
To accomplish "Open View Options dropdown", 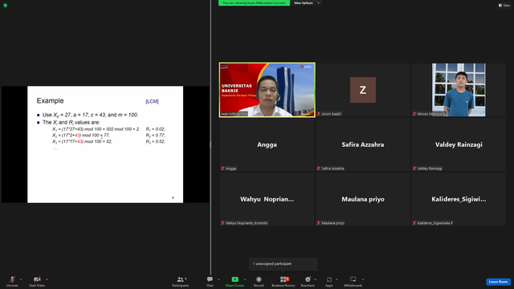I will click(307, 3).
